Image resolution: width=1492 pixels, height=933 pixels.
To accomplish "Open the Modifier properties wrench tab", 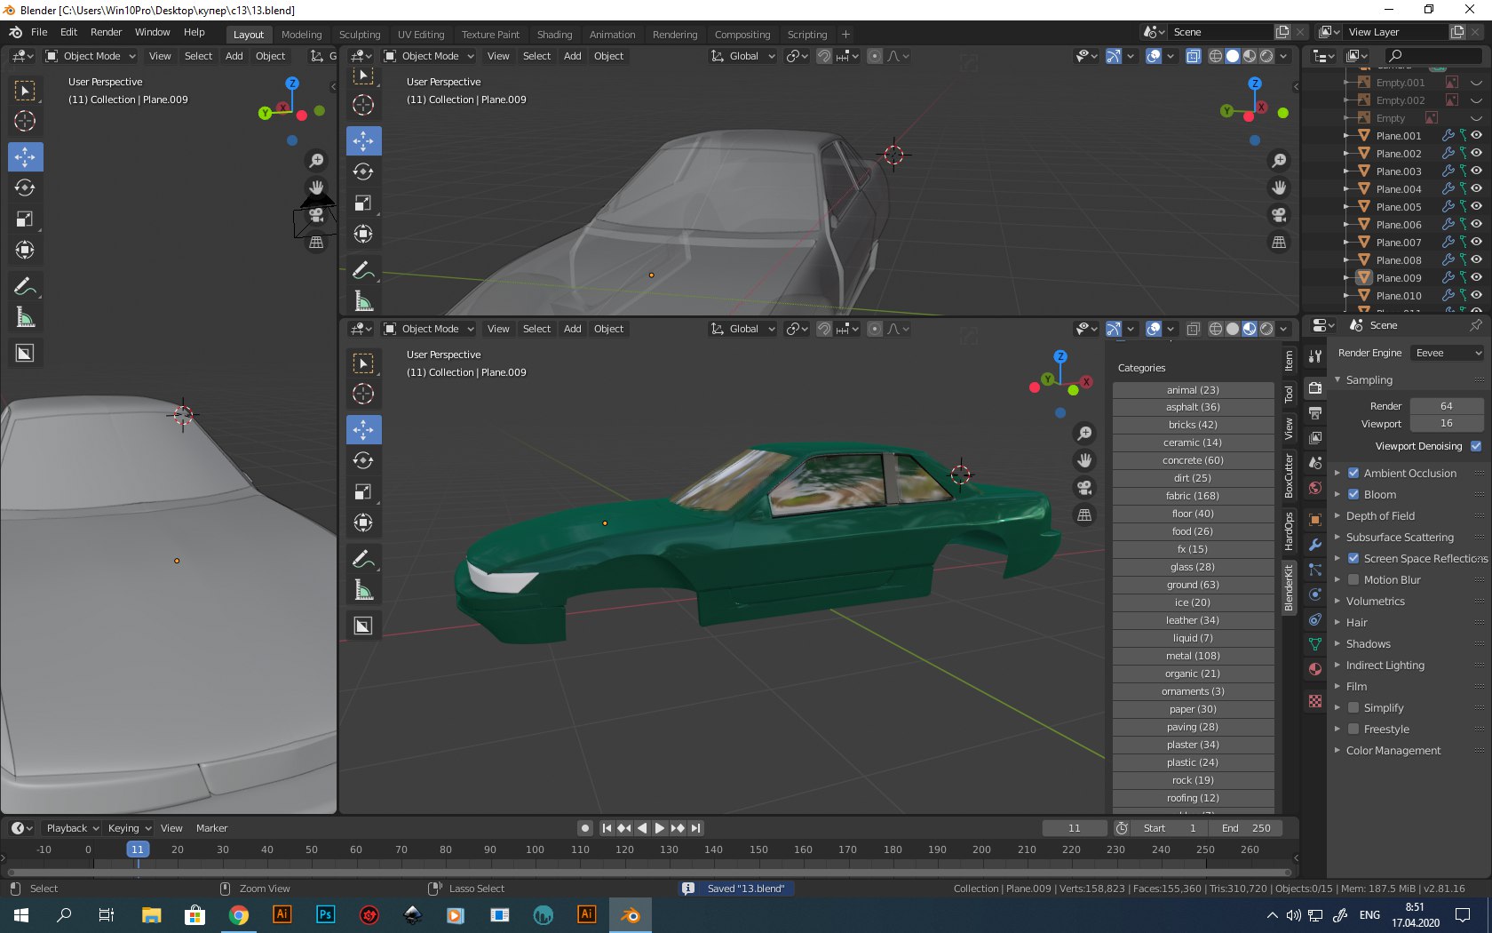I will pyautogui.click(x=1315, y=545).
